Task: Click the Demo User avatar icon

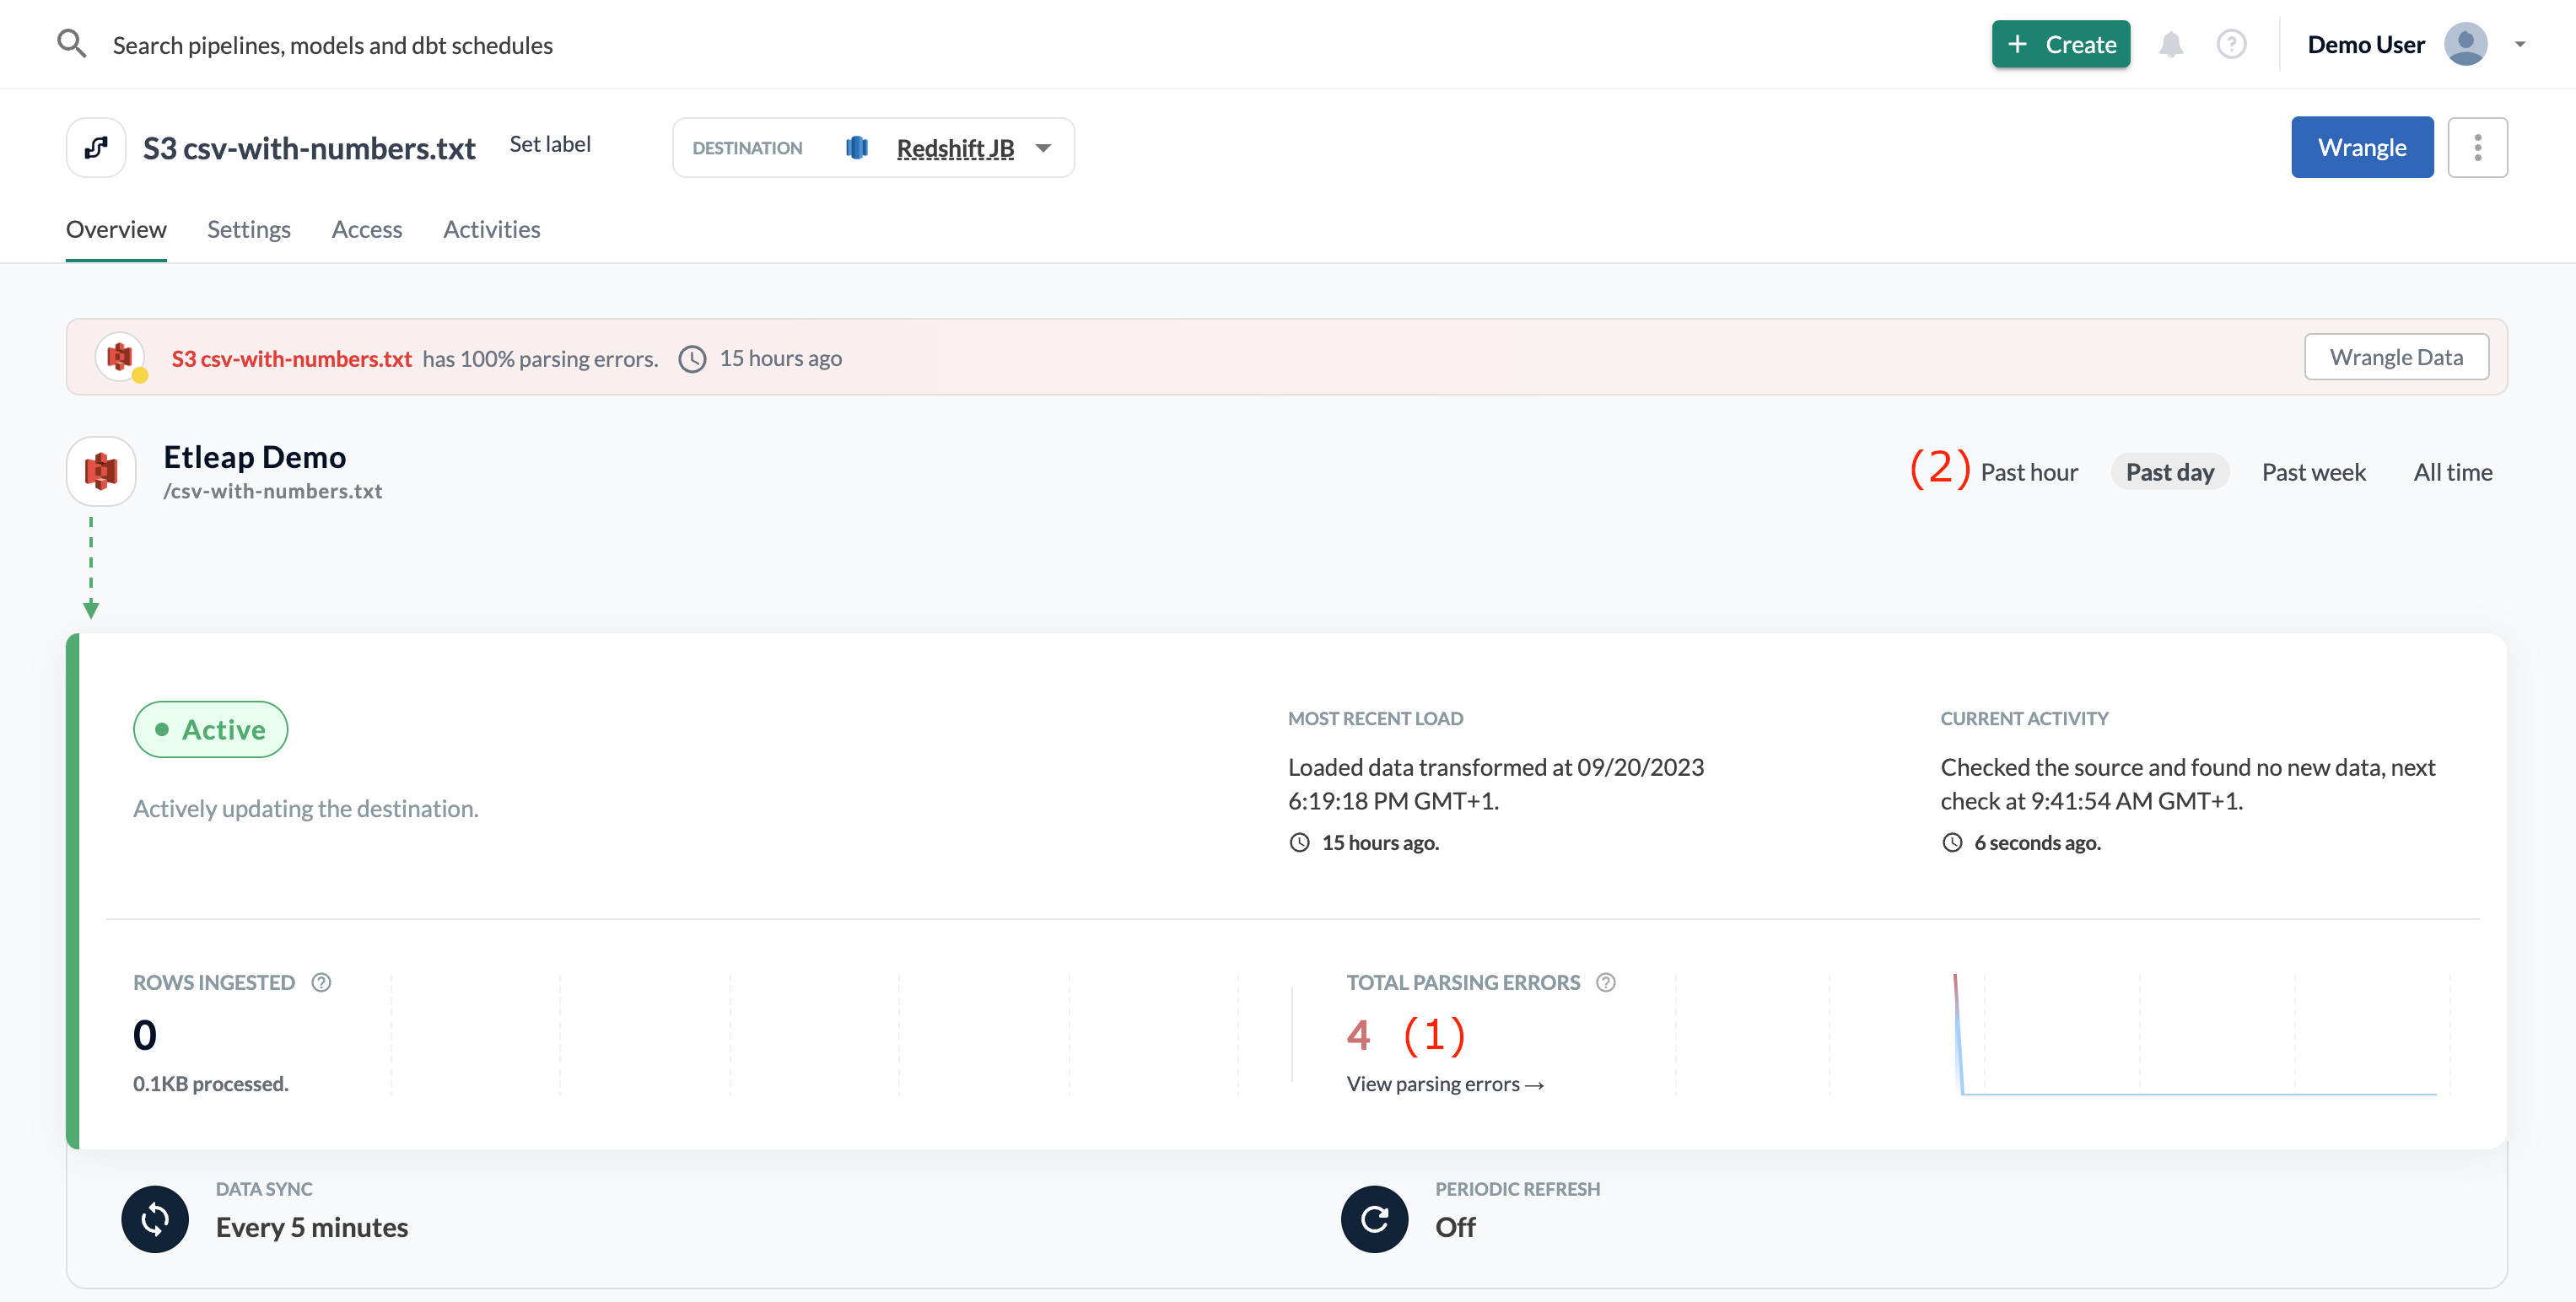Action: (x=2465, y=44)
